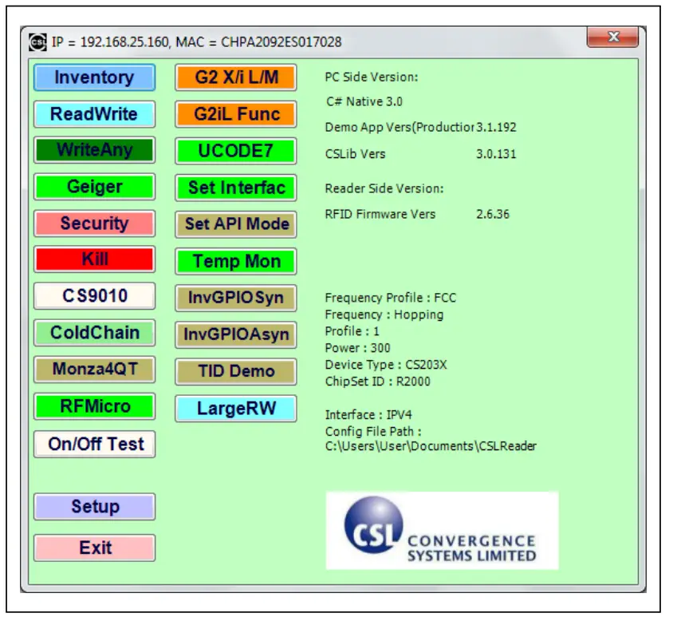This screenshot has height=617, width=677.
Task: Open the G2iL Func panel
Action: pyautogui.click(x=235, y=113)
